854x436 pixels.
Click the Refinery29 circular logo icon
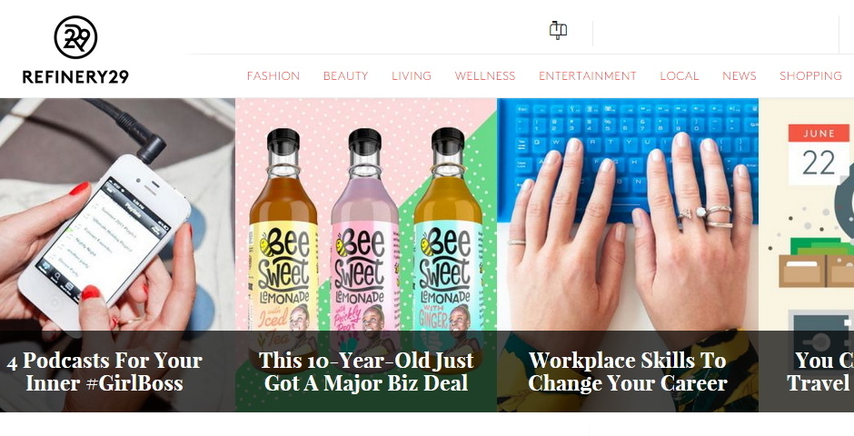75,37
